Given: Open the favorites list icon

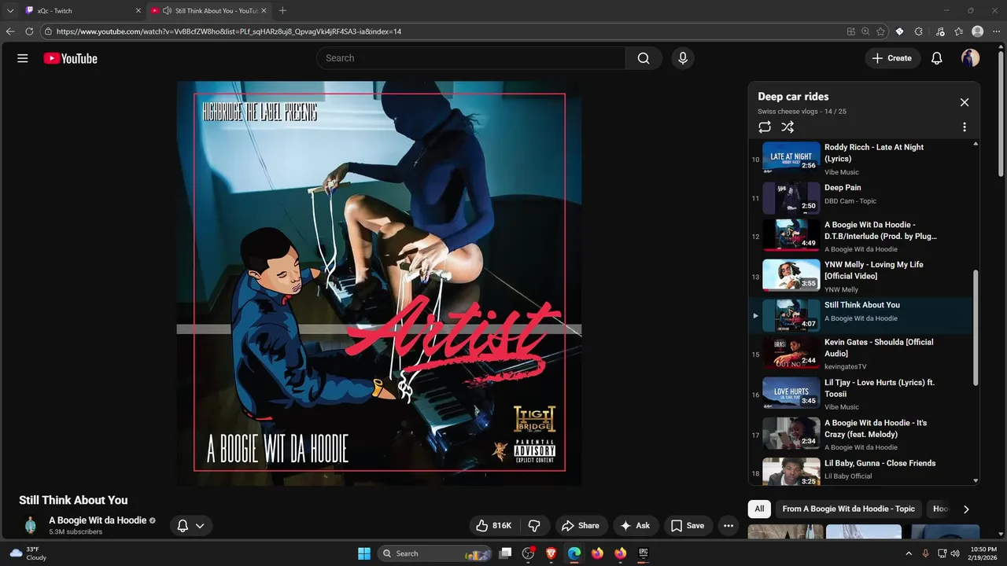Looking at the screenshot, I should pyautogui.click(x=958, y=31).
